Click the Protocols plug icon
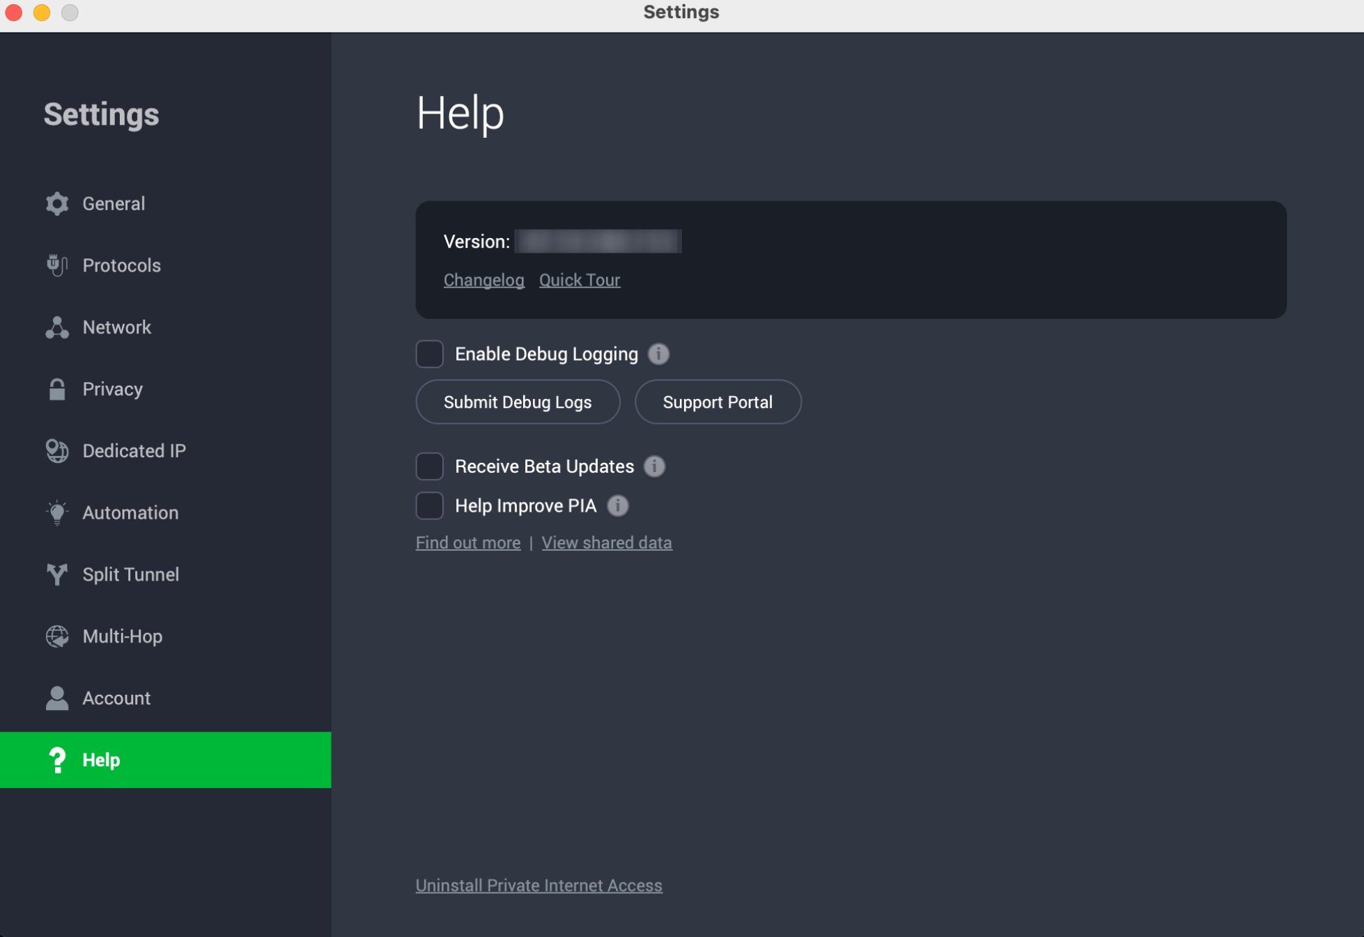The image size is (1364, 937). (x=57, y=265)
